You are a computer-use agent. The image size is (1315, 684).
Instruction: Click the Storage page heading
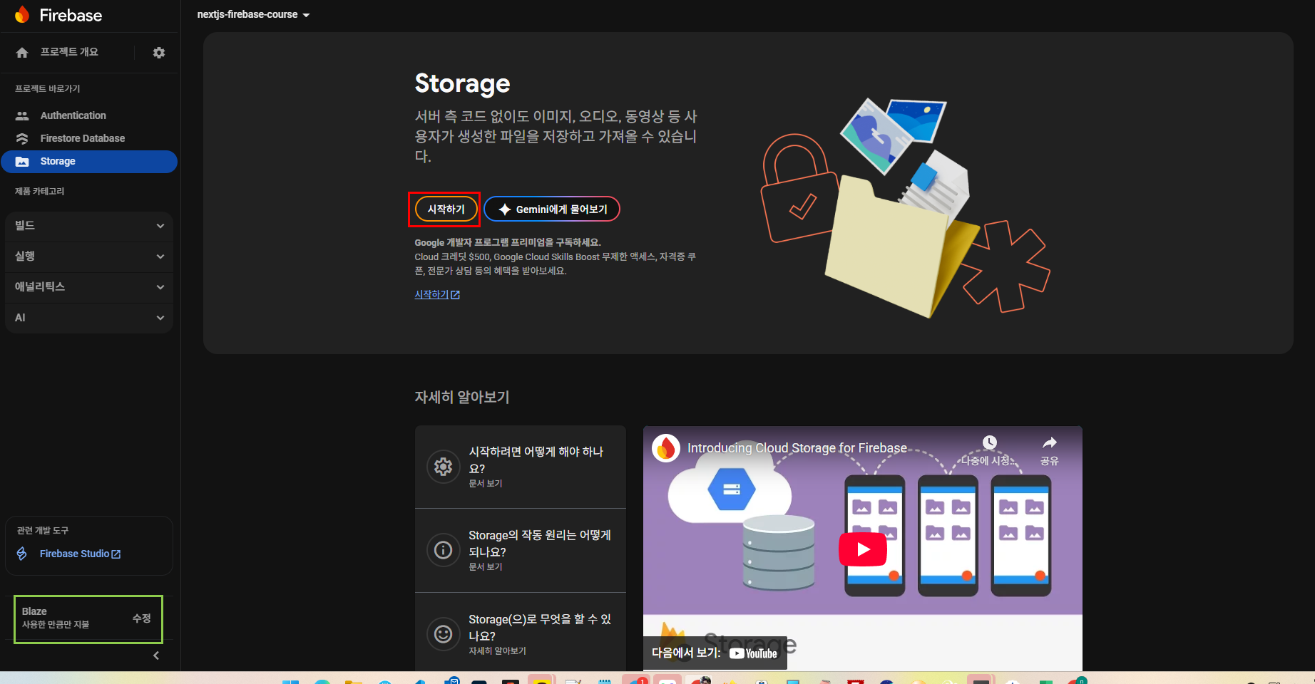462,83
